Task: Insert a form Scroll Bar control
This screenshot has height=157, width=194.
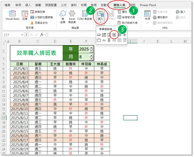Action: [109, 40]
